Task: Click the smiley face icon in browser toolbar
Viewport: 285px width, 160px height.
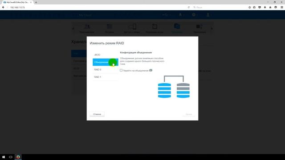Action: [276, 8]
